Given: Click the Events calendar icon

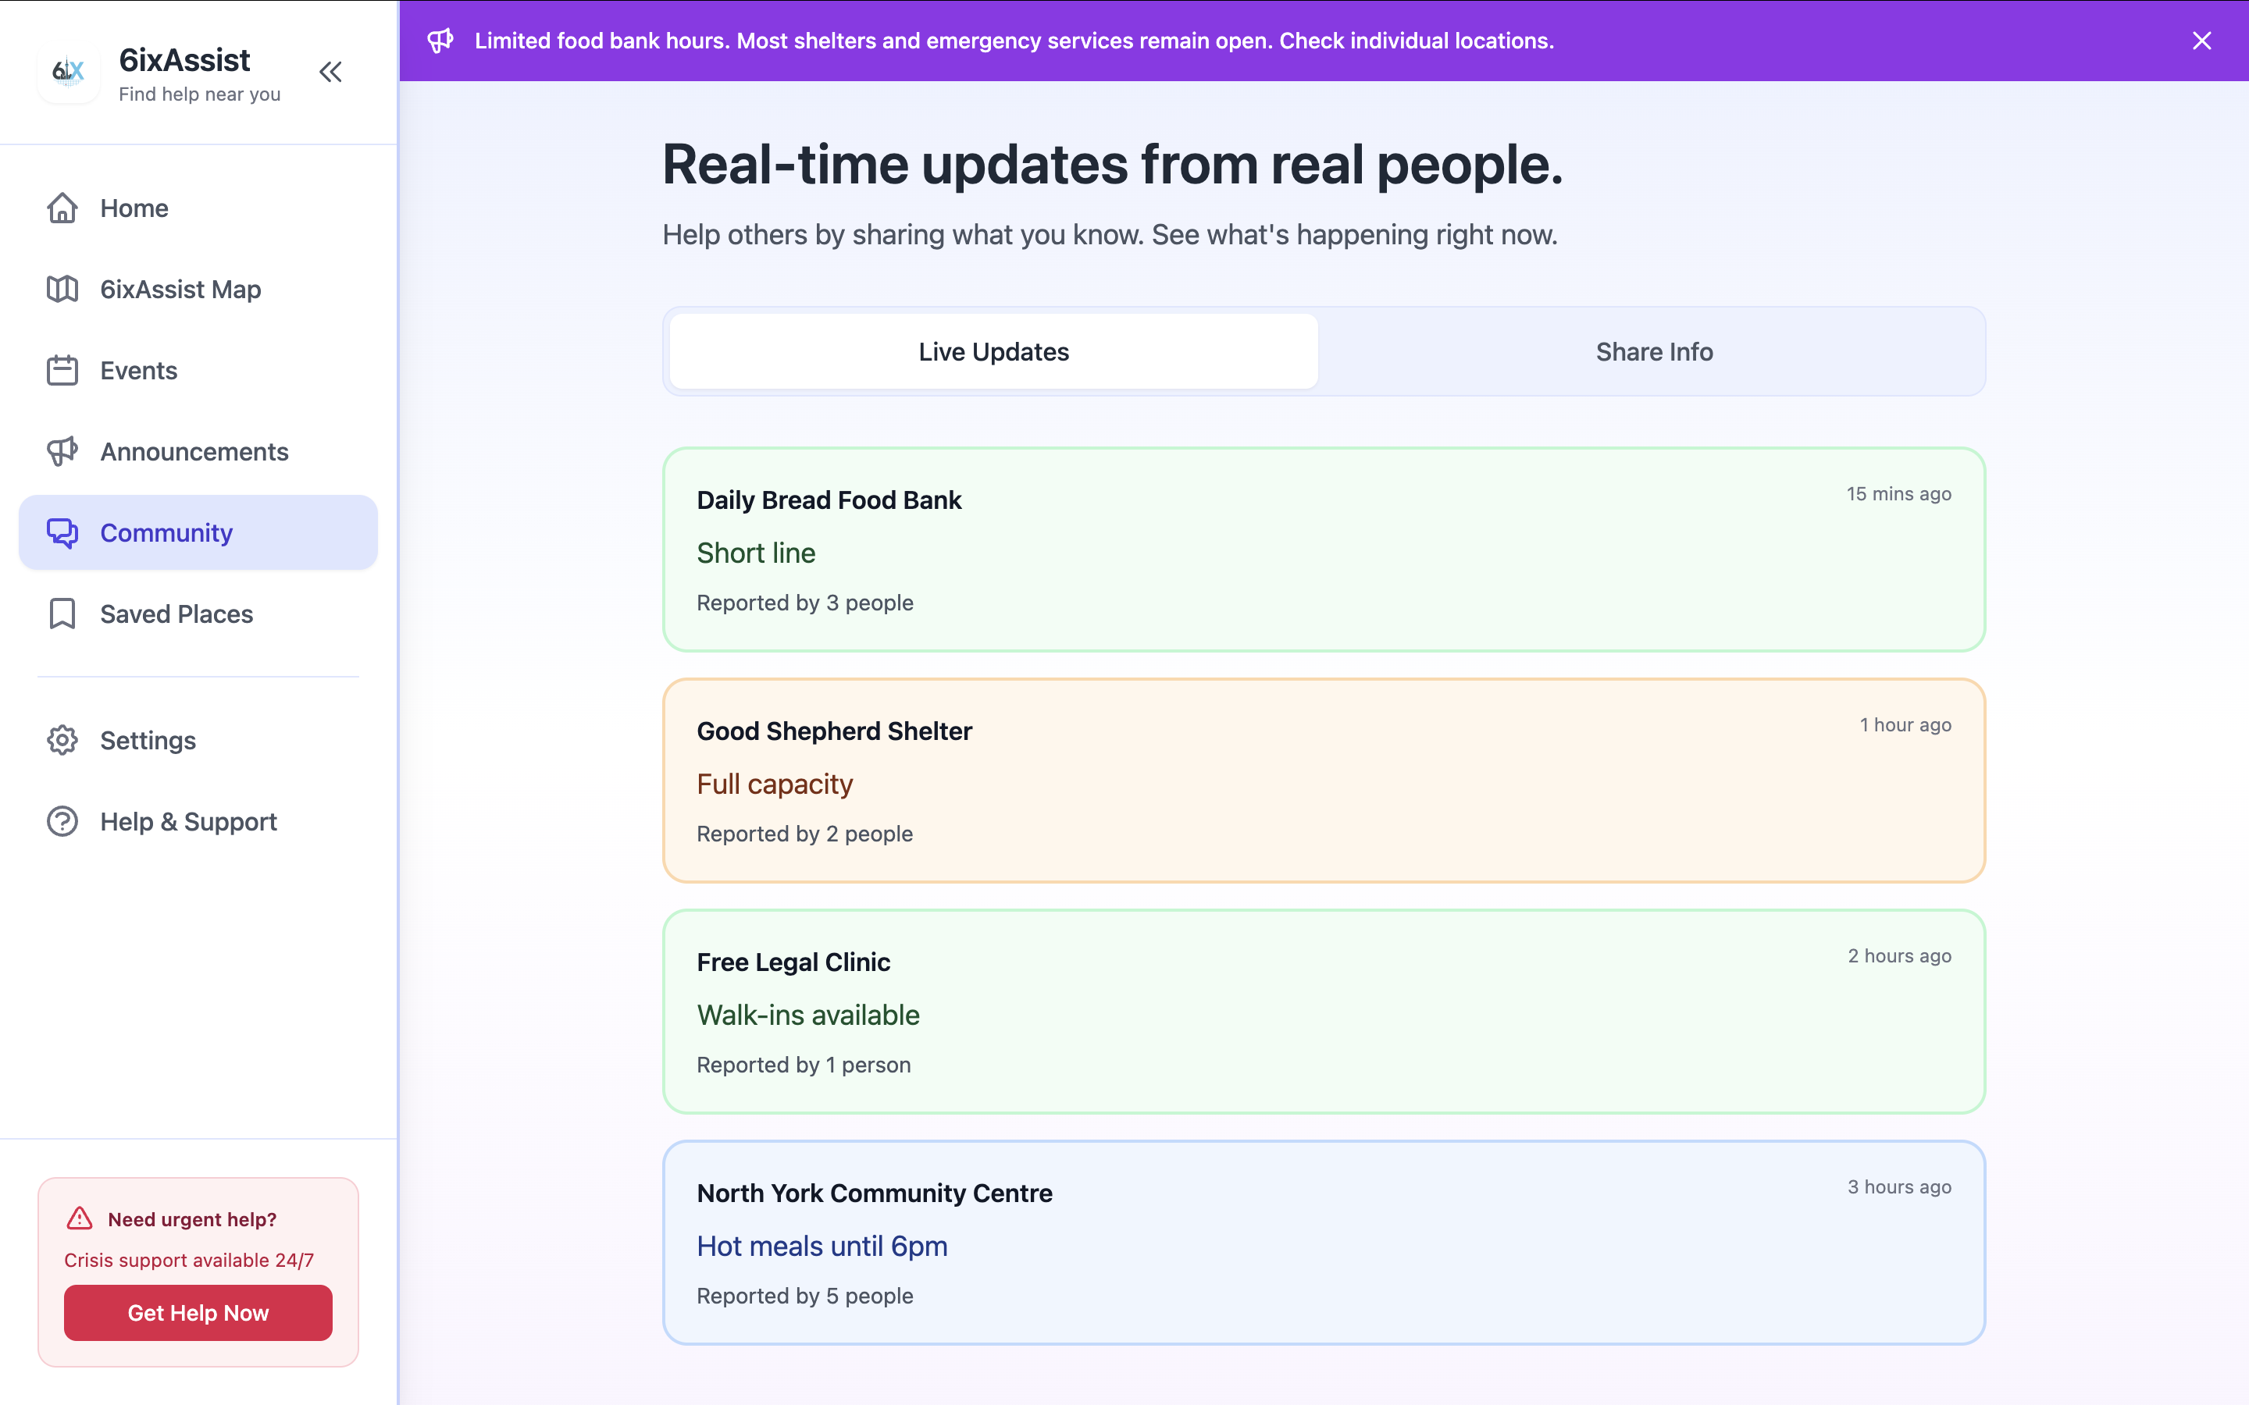Looking at the screenshot, I should tap(62, 371).
